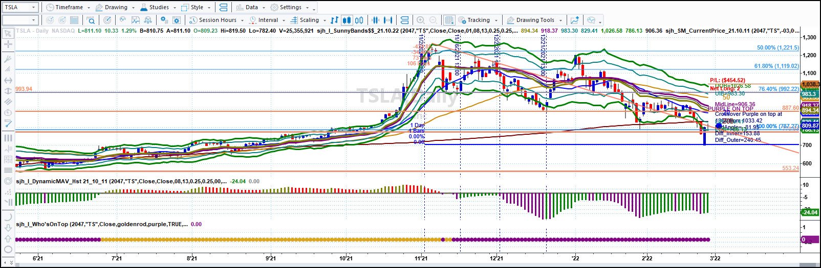
Task: Click the grayed grid table icon
Action: tap(74, 20)
